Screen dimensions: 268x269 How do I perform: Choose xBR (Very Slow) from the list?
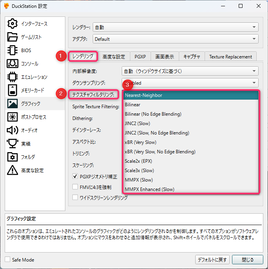click(x=140, y=142)
